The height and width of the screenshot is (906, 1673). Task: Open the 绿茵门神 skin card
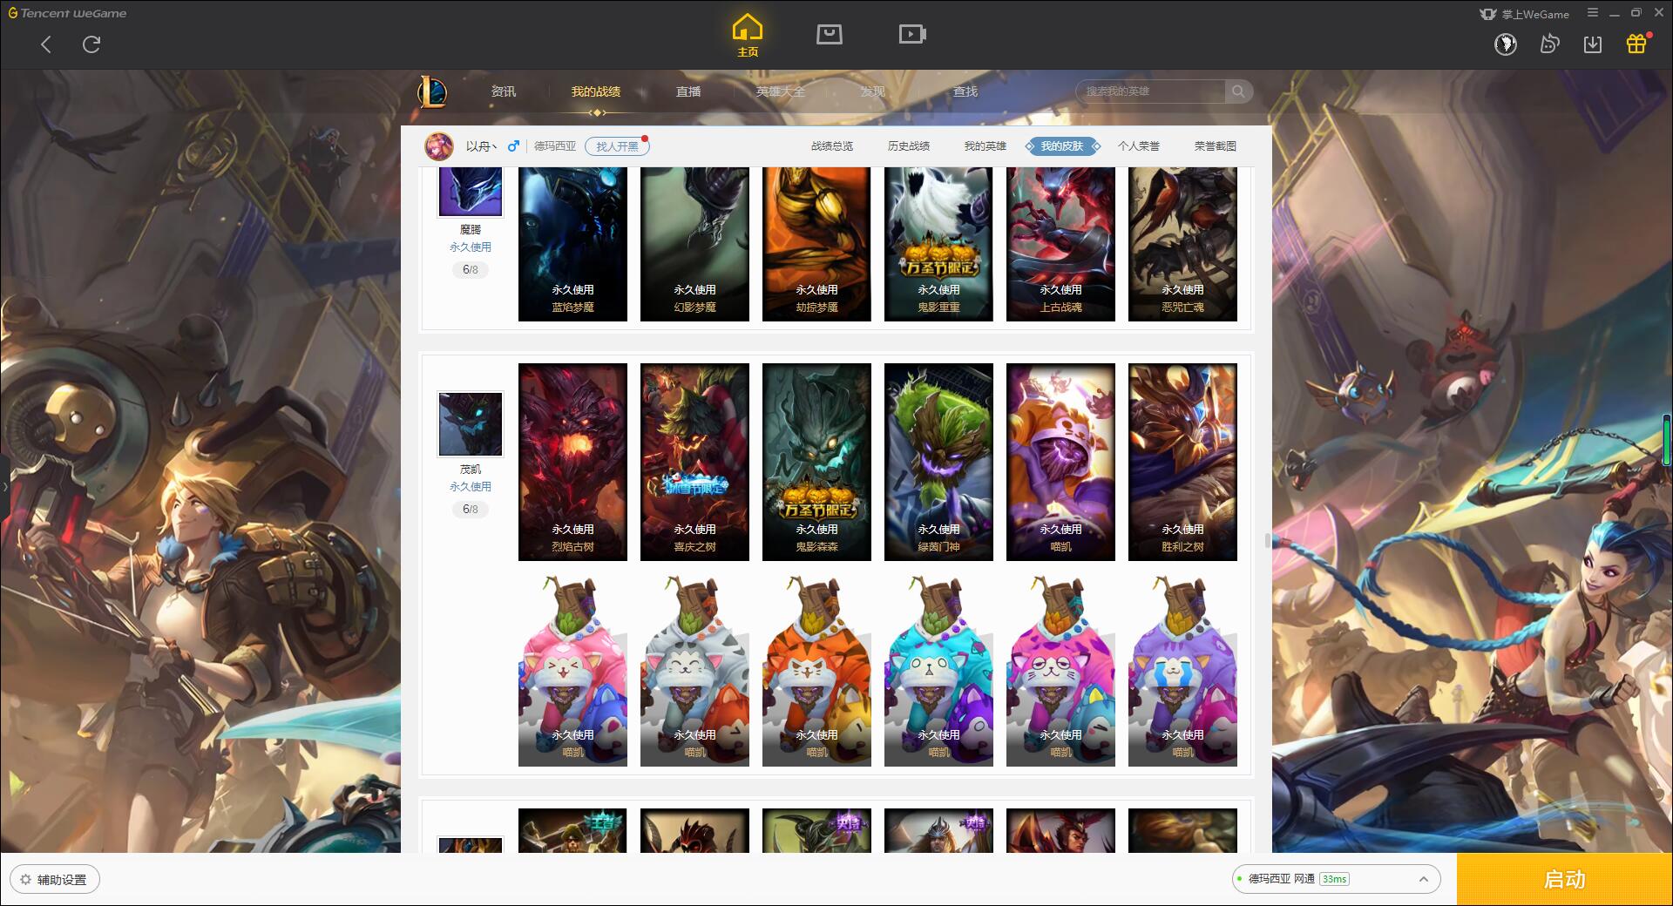click(938, 463)
